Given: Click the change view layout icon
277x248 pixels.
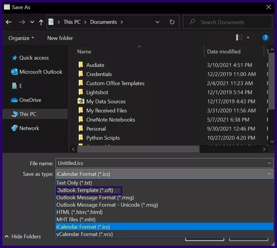Looking at the screenshot, I should pos(239,38).
